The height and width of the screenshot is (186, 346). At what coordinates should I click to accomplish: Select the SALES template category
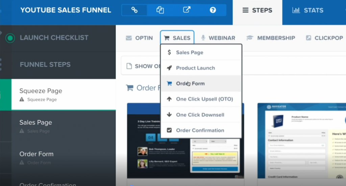(x=177, y=38)
